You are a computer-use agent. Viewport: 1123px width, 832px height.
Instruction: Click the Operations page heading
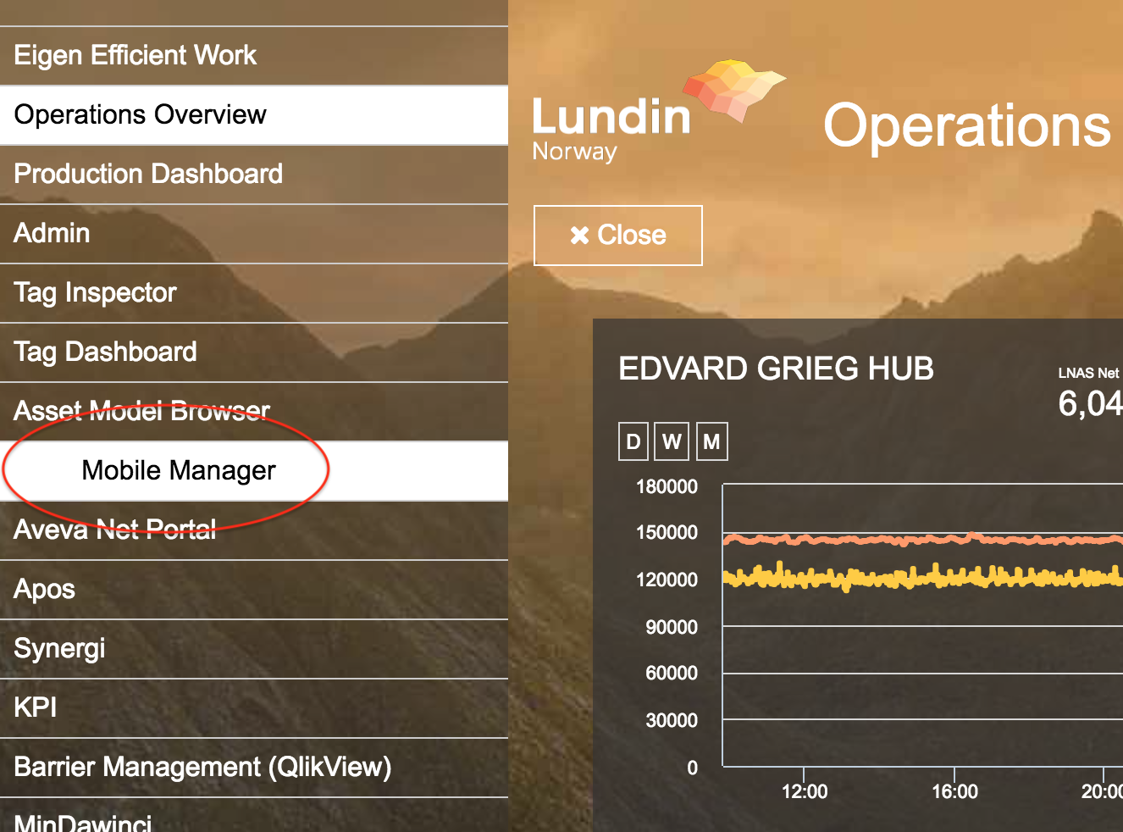click(x=967, y=126)
